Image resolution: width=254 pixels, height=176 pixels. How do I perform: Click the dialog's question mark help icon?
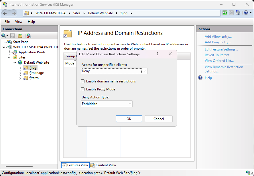157,54
